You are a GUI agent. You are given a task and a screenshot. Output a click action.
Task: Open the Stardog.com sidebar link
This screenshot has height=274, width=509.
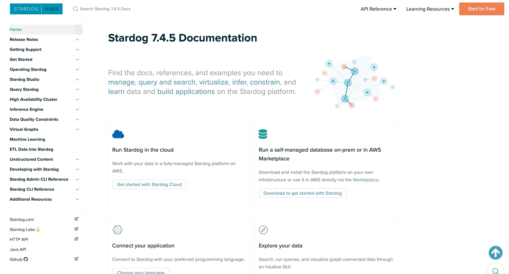[x=22, y=219]
